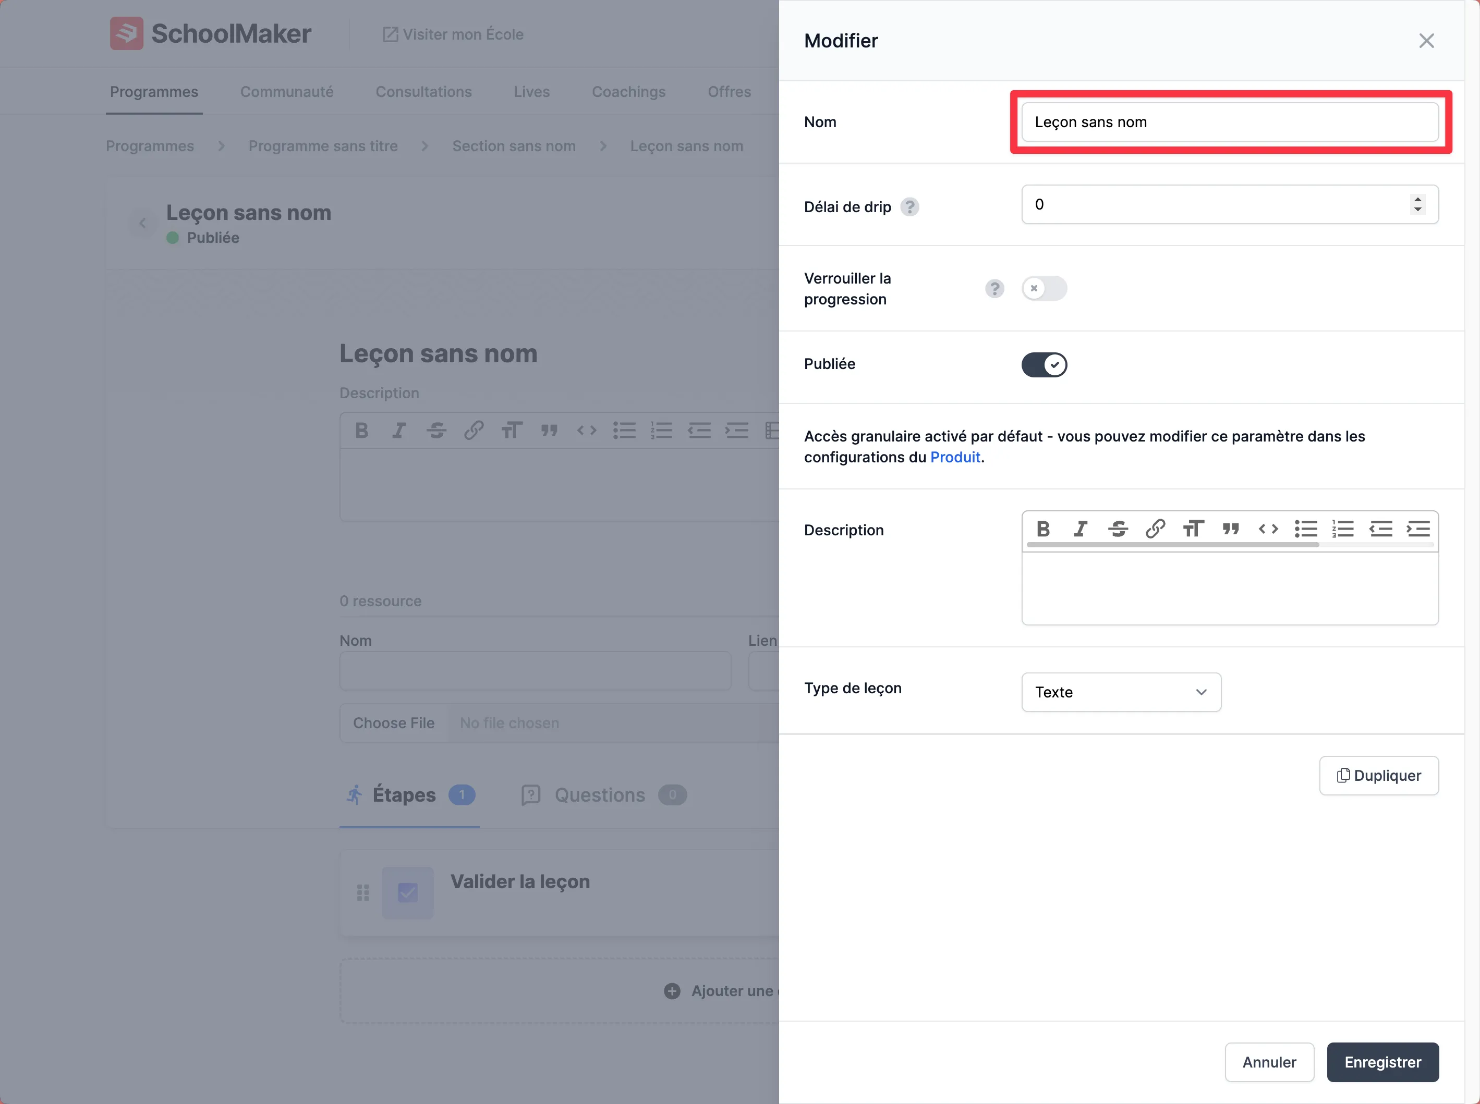Click Link icon in modal Description toolbar
1480x1104 pixels.
coord(1155,529)
